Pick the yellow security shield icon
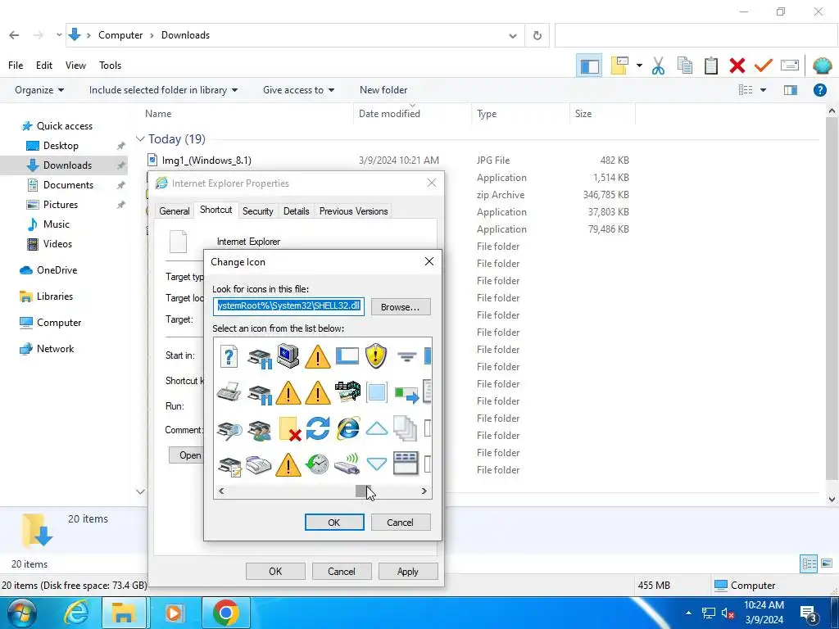 point(375,355)
